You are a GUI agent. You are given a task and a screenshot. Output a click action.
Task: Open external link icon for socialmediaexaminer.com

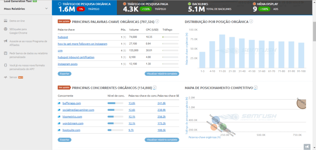[59, 110]
